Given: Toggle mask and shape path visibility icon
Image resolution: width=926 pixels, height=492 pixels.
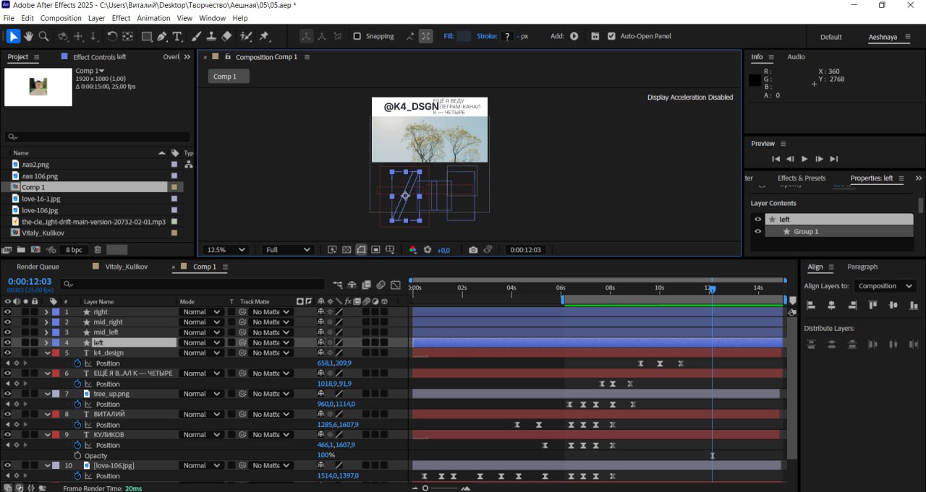Looking at the screenshot, I should 361,250.
